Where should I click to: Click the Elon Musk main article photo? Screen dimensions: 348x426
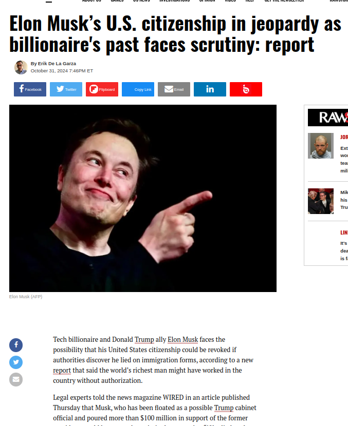click(143, 198)
